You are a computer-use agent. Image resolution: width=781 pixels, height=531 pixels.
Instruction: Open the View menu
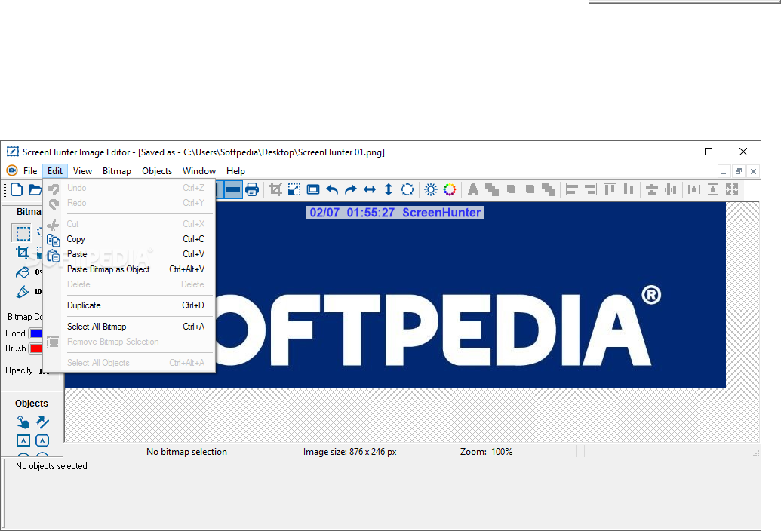[x=82, y=171]
